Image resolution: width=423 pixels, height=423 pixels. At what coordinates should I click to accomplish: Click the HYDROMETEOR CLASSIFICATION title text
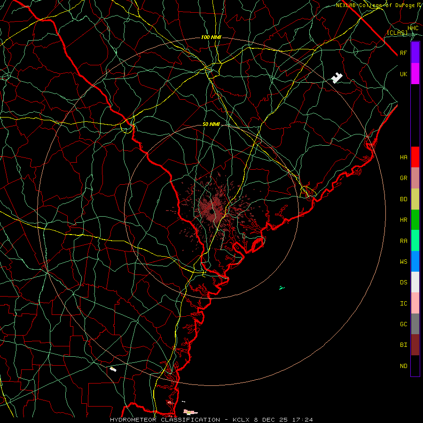coord(165,420)
